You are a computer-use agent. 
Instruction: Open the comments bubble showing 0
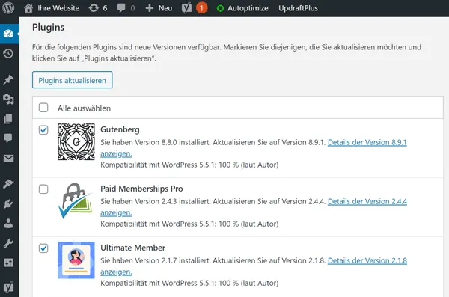pos(121,8)
